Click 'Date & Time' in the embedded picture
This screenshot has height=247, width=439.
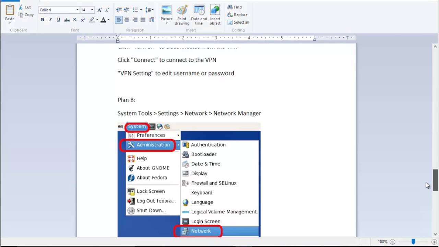coord(205,164)
